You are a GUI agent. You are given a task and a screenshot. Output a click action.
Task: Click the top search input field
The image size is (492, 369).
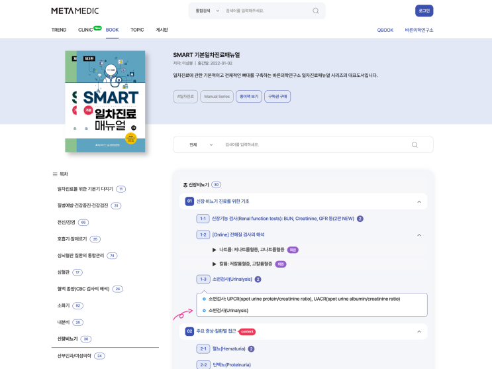tap(267, 11)
